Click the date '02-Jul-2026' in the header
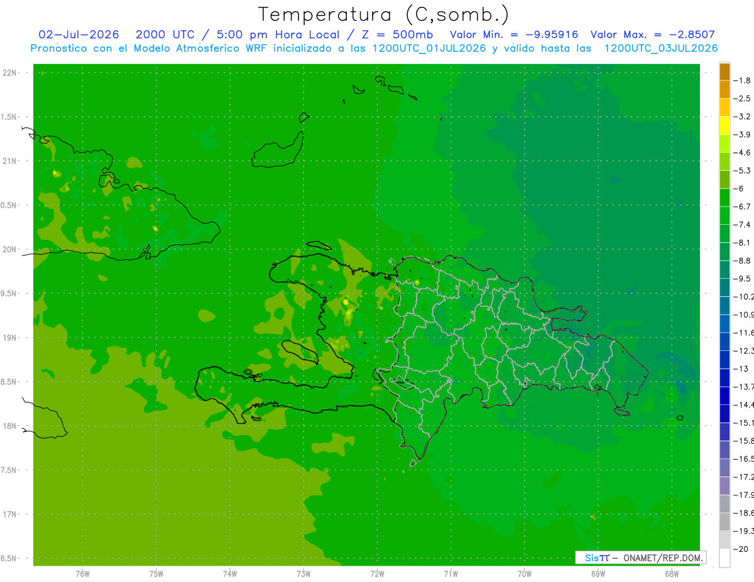The width and height of the screenshot is (754, 582). point(79,35)
